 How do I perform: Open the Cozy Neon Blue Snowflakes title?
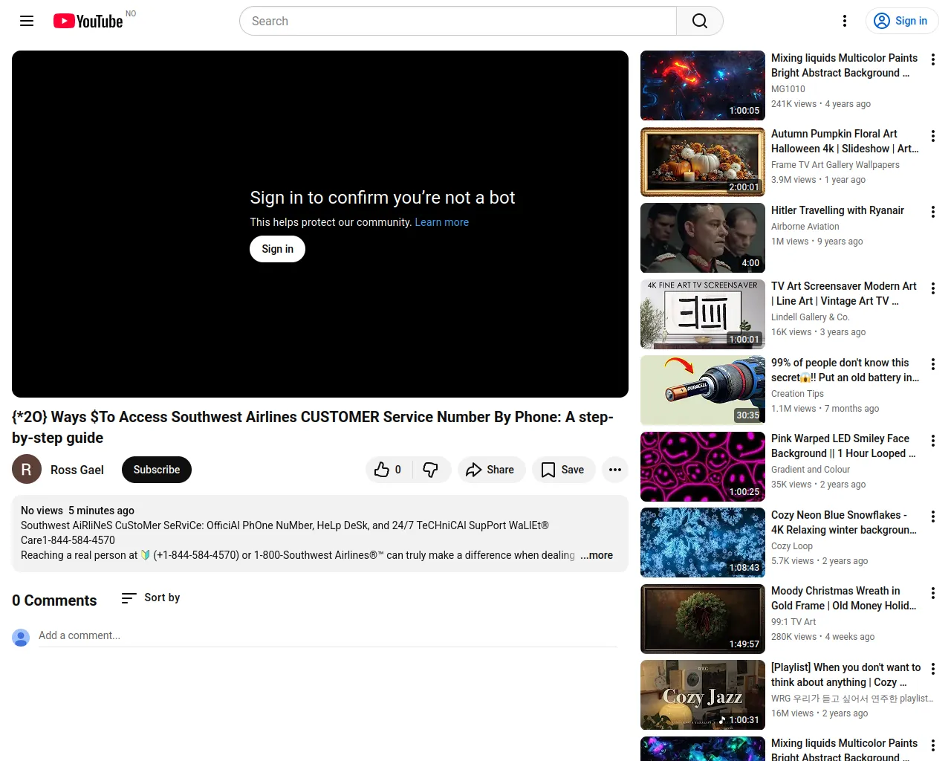pos(844,522)
